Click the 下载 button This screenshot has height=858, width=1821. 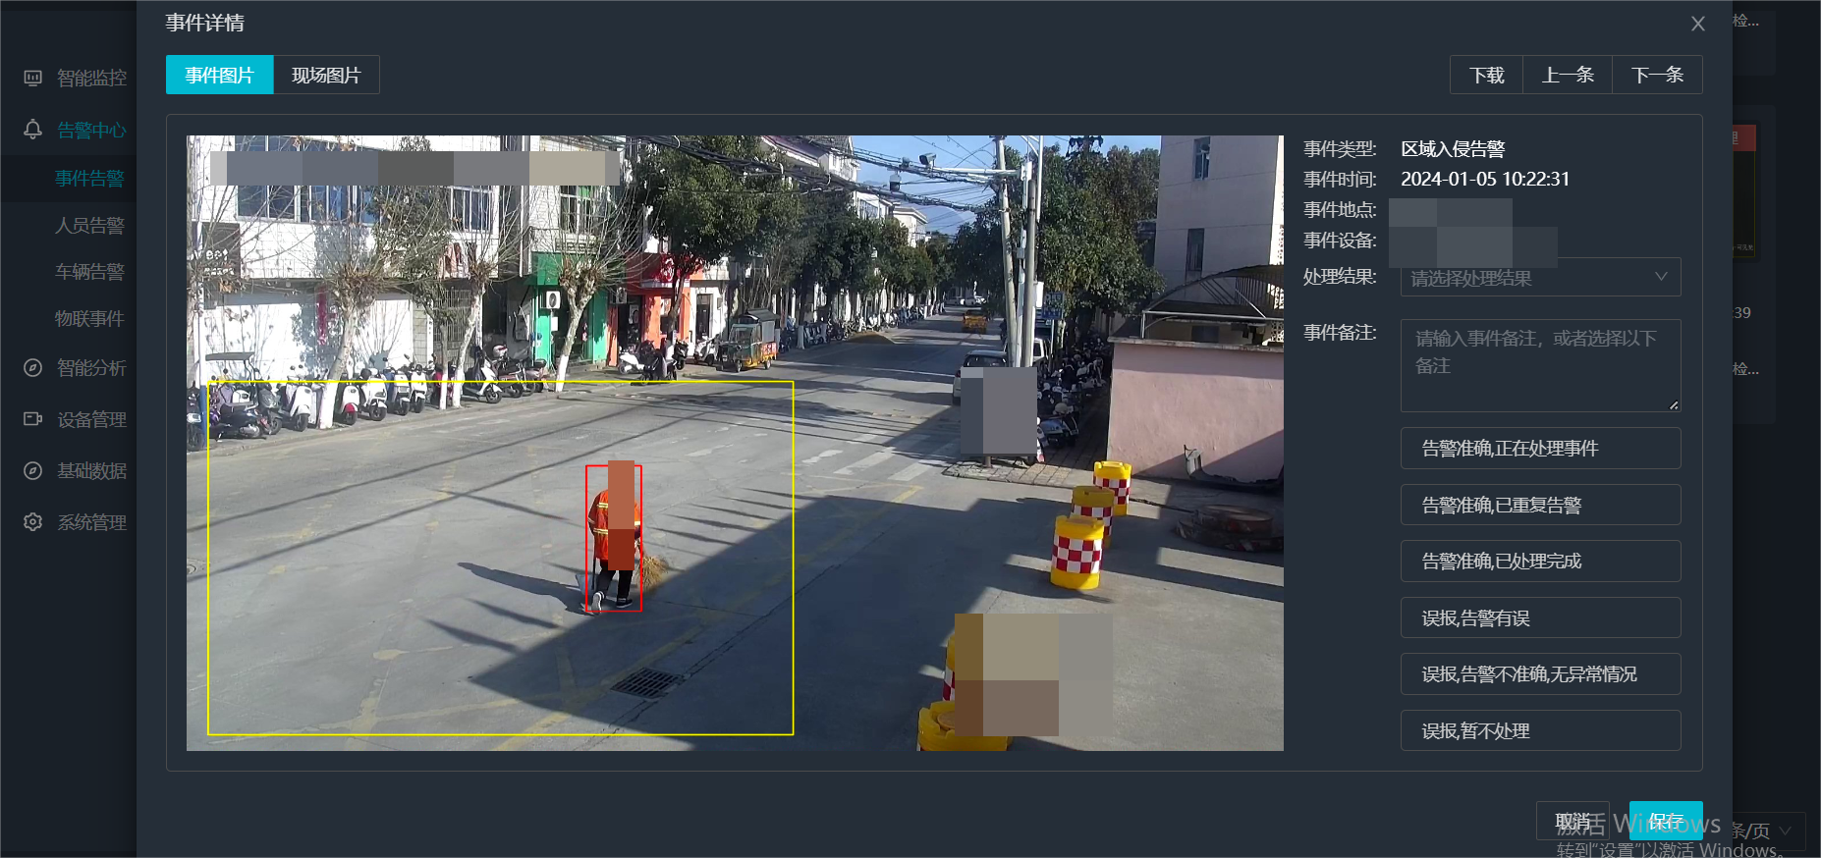pyautogui.click(x=1486, y=76)
